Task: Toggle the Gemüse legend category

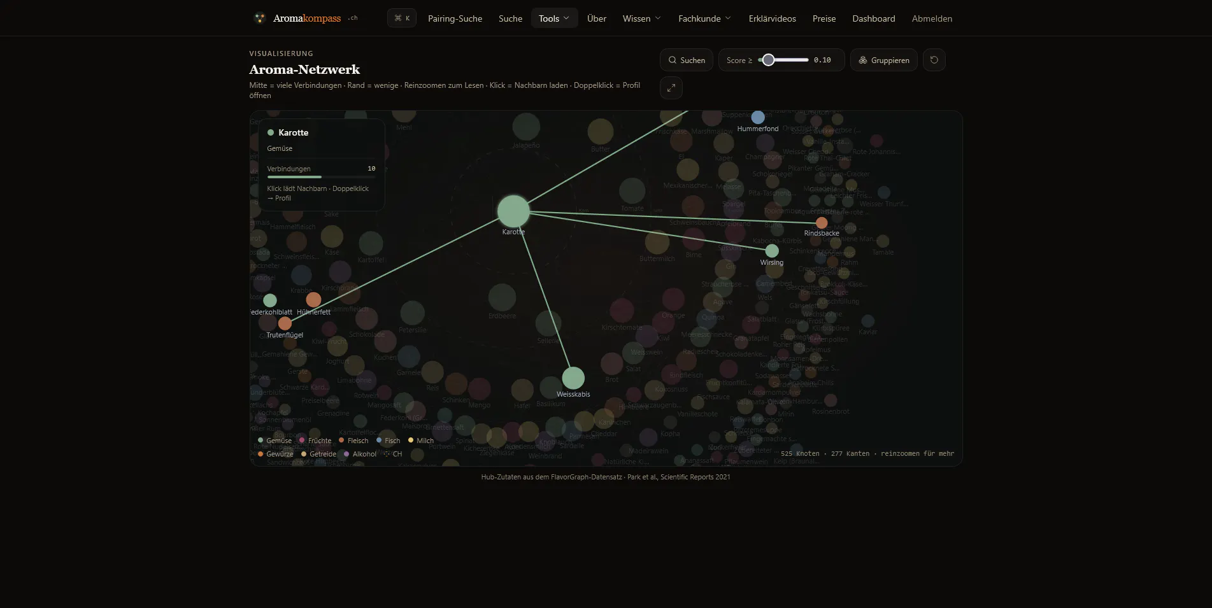Action: [274, 441]
